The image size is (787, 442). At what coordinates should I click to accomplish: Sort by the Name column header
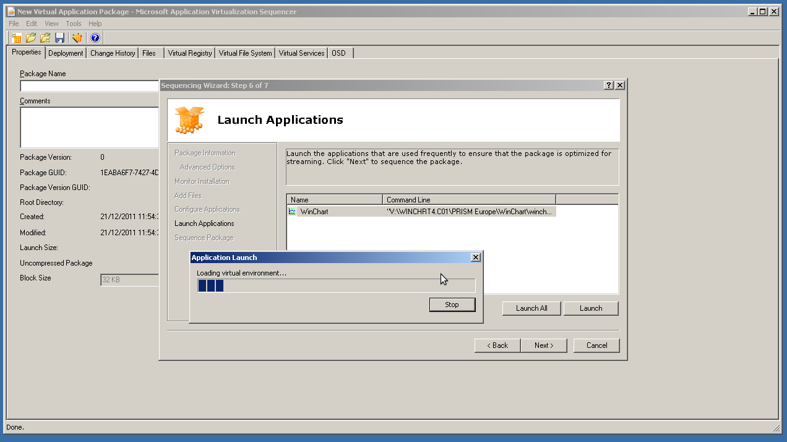[x=335, y=200]
